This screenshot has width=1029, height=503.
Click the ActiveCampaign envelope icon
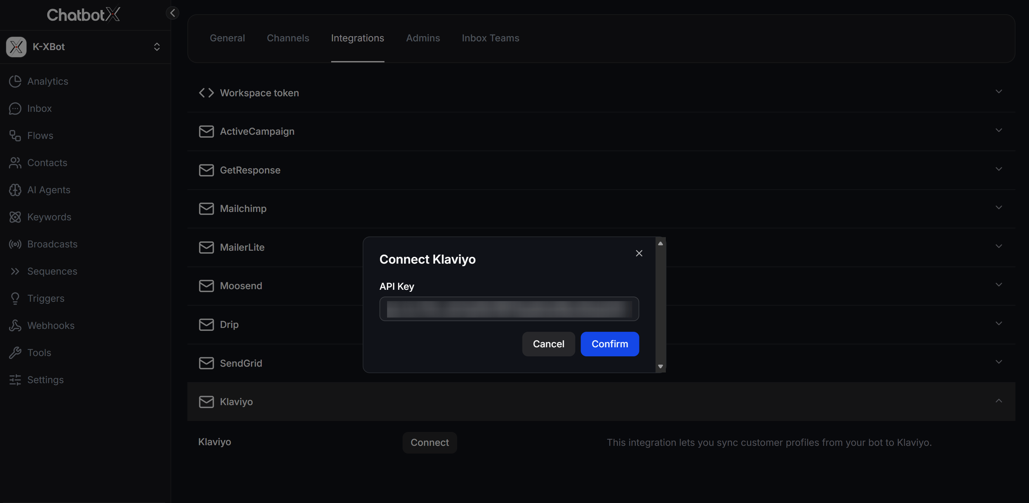(x=206, y=132)
